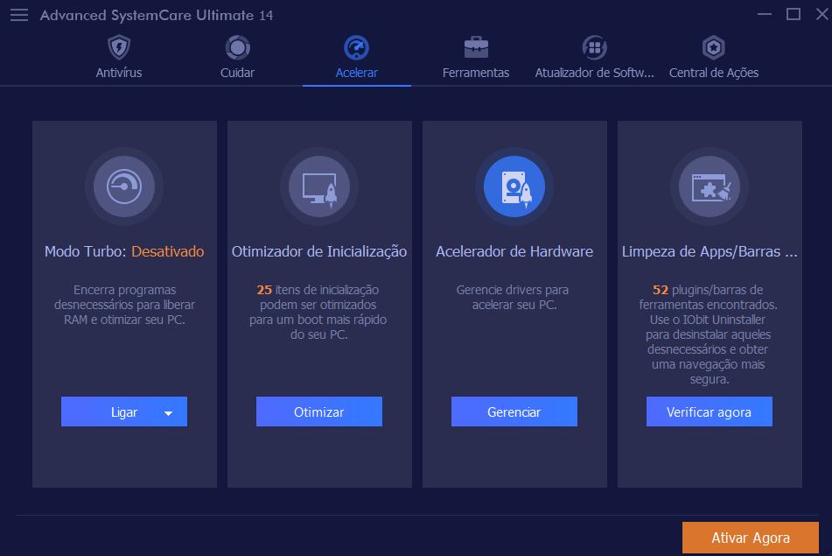Image resolution: width=832 pixels, height=556 pixels.
Task: Open the hamburger main menu
Action: click(x=19, y=15)
